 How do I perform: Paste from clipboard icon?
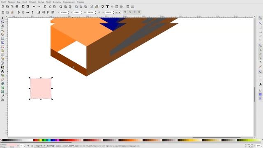point(54,7)
